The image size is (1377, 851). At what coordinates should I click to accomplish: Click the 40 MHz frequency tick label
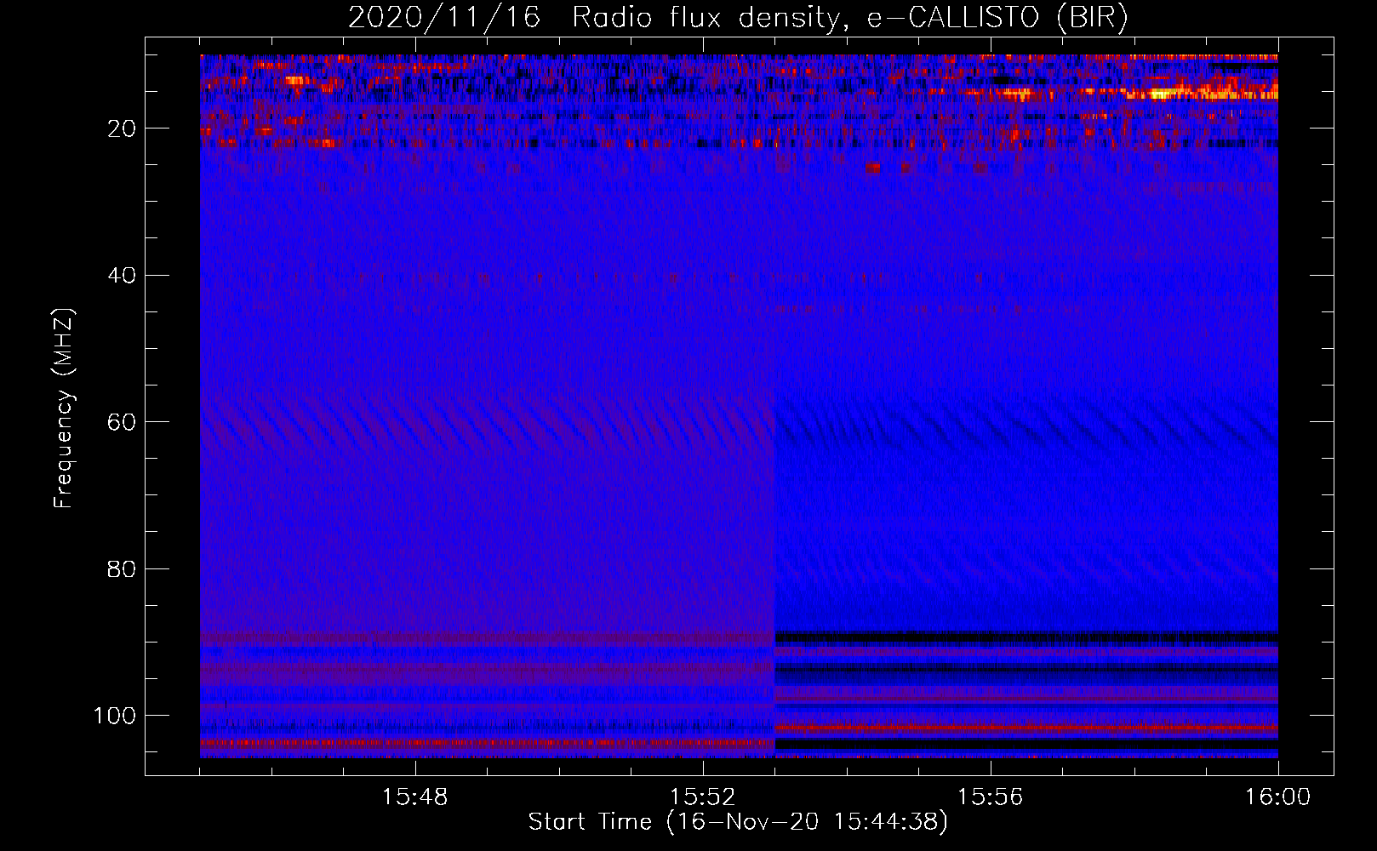point(122,276)
